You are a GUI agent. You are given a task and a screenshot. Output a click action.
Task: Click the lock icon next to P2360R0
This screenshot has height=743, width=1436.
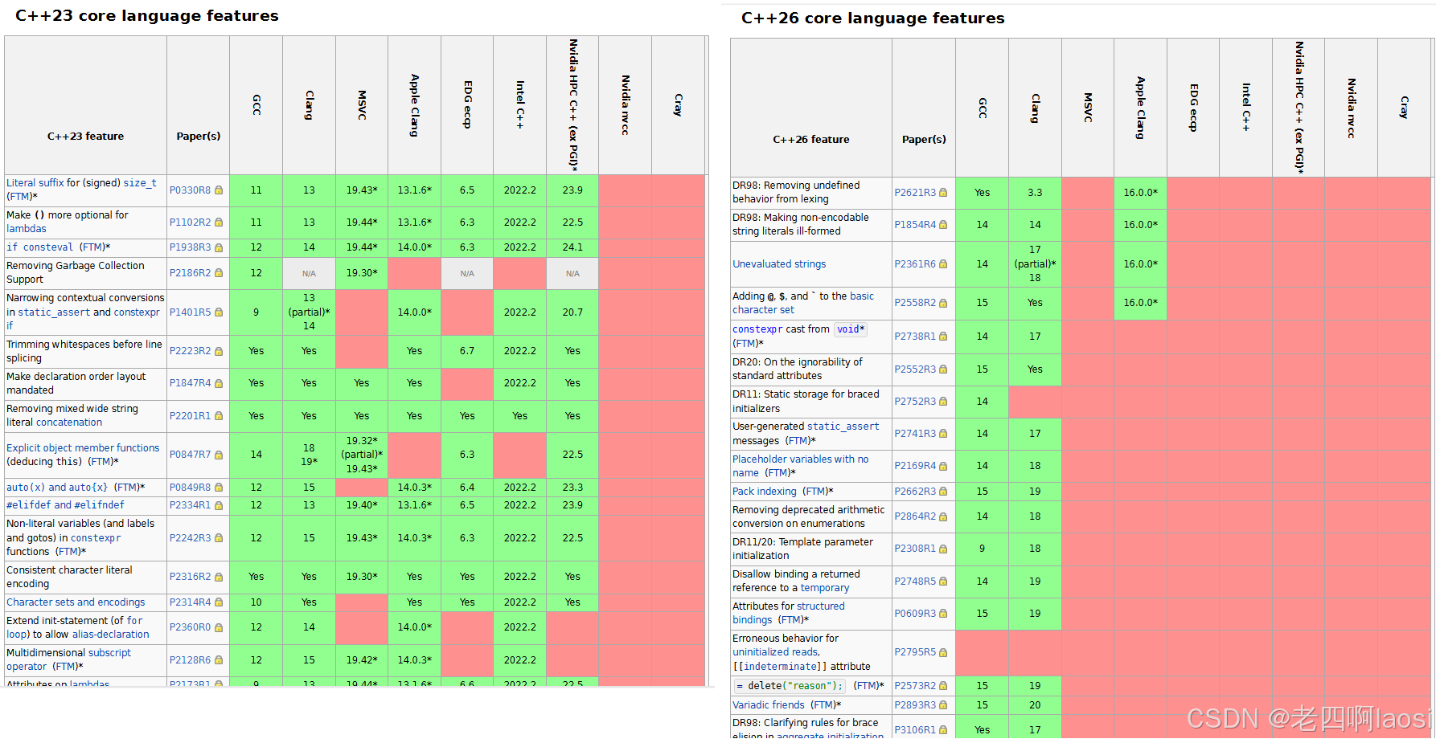[x=219, y=627]
